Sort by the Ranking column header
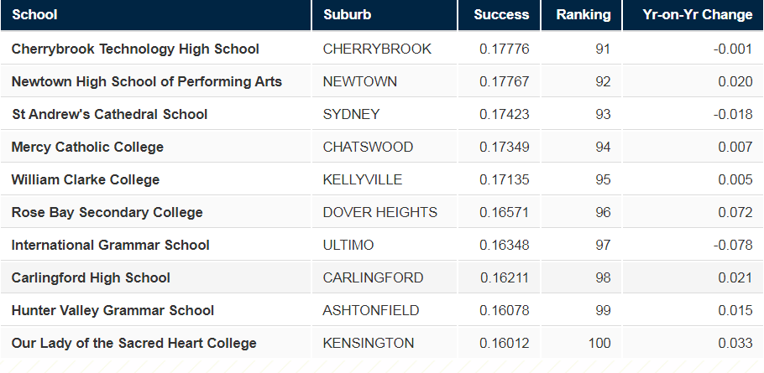 [x=583, y=14]
